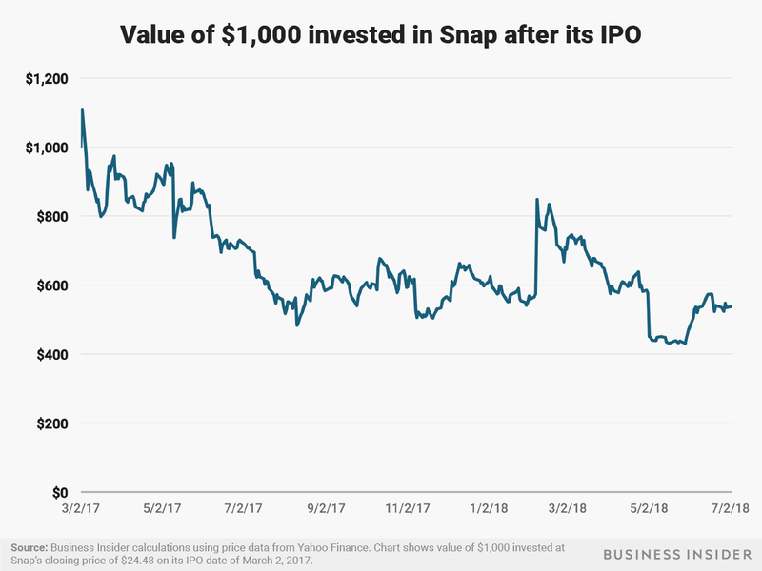Click the initial IPO peak on line
The width and height of the screenshot is (762, 571).
click(82, 110)
